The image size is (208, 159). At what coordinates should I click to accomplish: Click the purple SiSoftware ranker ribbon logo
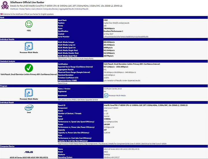[x=5, y=5]
